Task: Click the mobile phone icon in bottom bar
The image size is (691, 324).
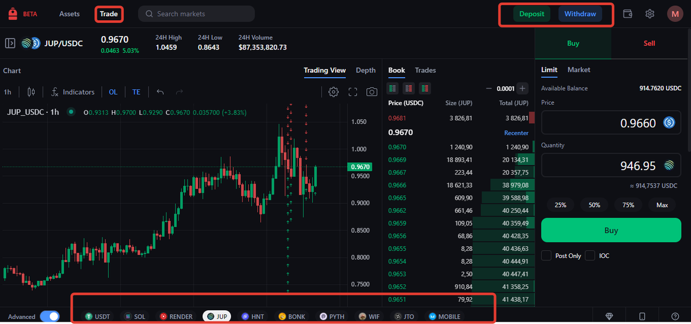Action: click(x=642, y=316)
